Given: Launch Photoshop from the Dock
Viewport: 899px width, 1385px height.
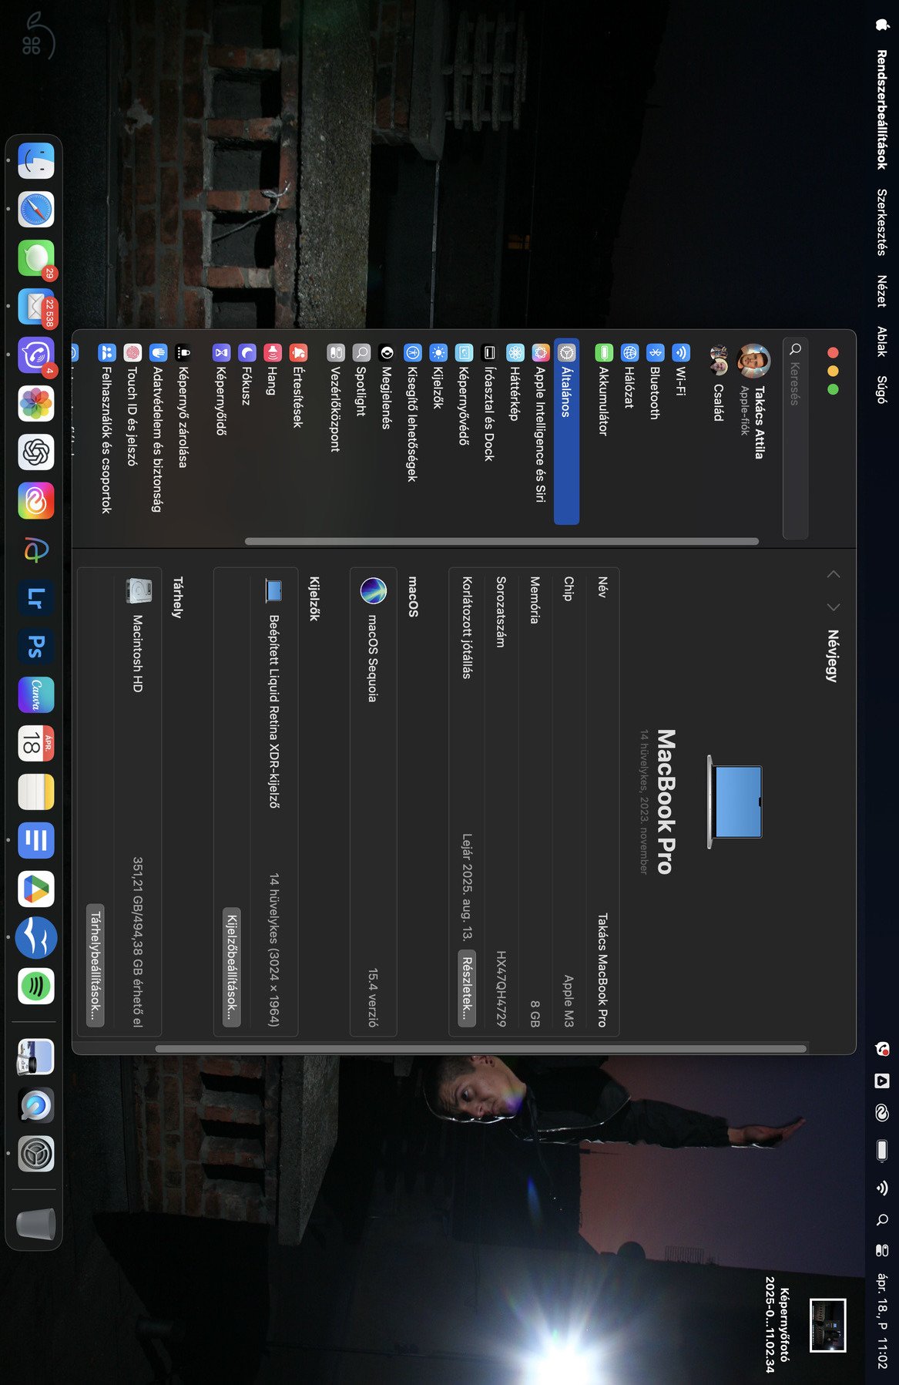Looking at the screenshot, I should click(x=35, y=647).
